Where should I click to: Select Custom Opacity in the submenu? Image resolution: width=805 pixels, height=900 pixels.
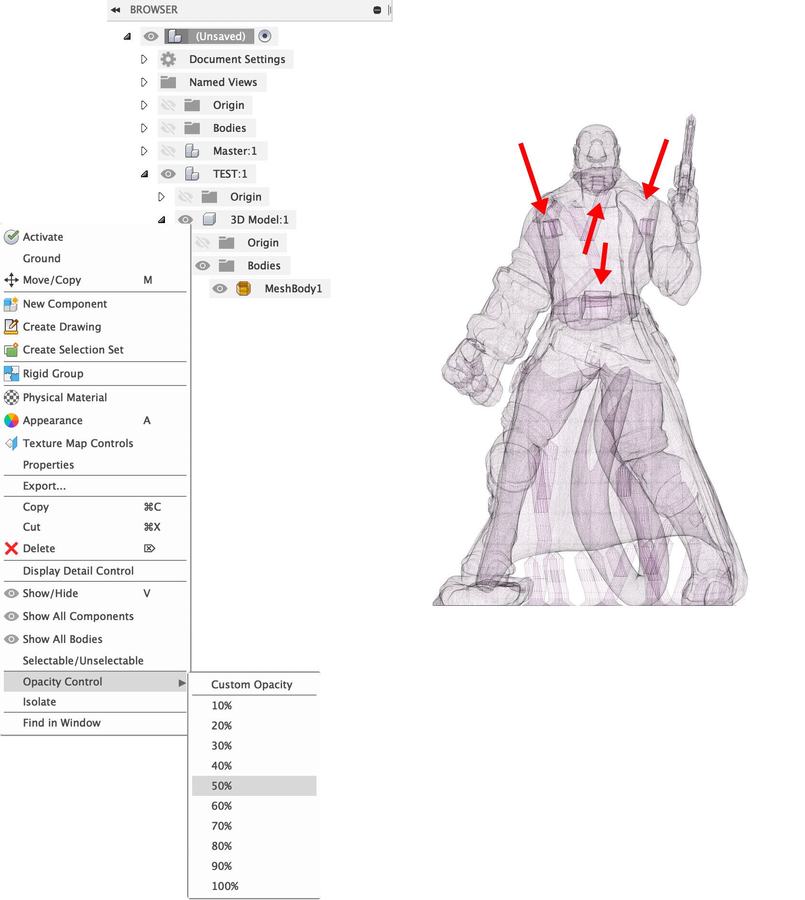coord(254,685)
